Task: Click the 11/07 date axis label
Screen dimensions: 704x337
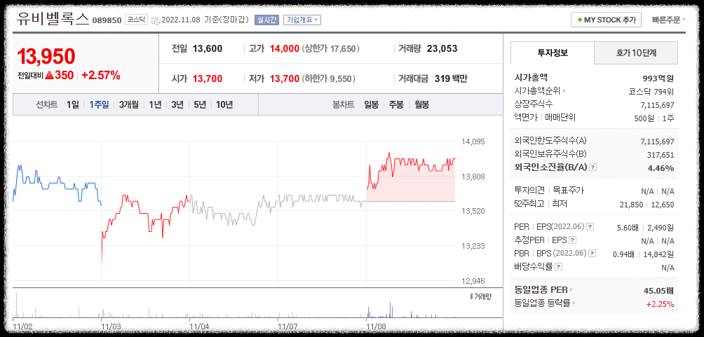Action: pos(287,326)
